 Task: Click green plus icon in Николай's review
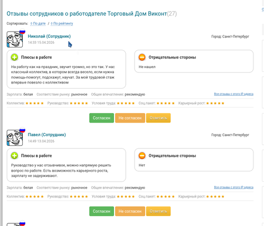14,57
